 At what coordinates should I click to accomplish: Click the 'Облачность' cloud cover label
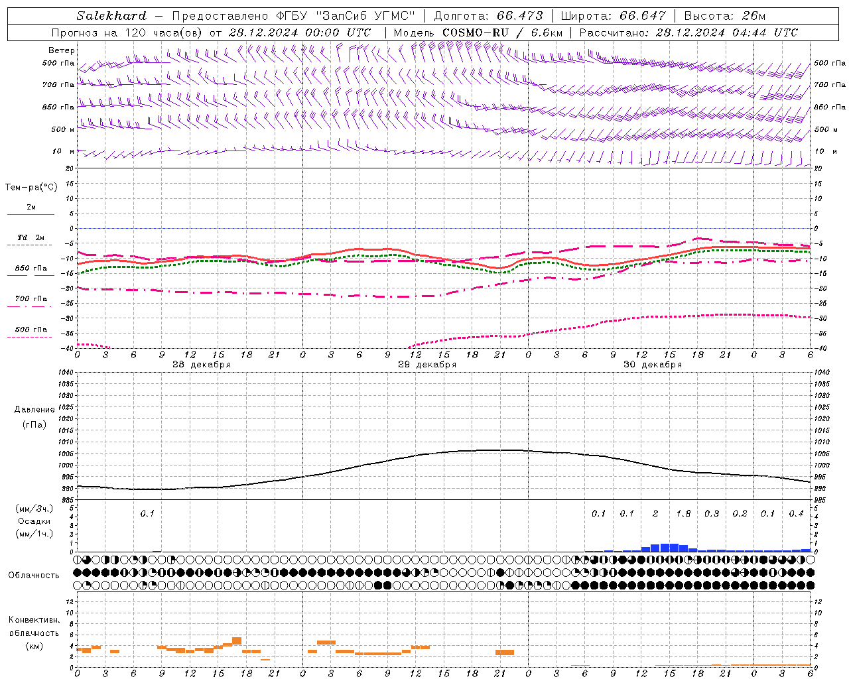coord(34,576)
